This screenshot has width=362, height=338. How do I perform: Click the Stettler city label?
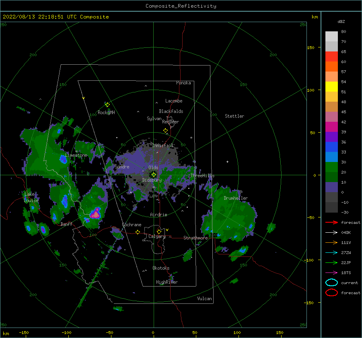click(x=234, y=116)
